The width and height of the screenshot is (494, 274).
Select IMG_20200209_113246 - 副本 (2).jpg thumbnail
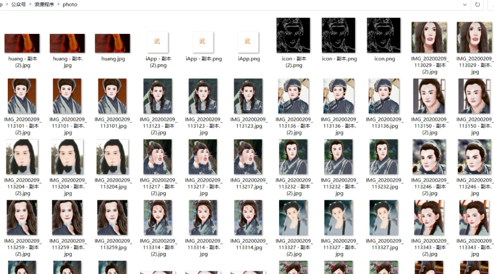tap(429, 156)
